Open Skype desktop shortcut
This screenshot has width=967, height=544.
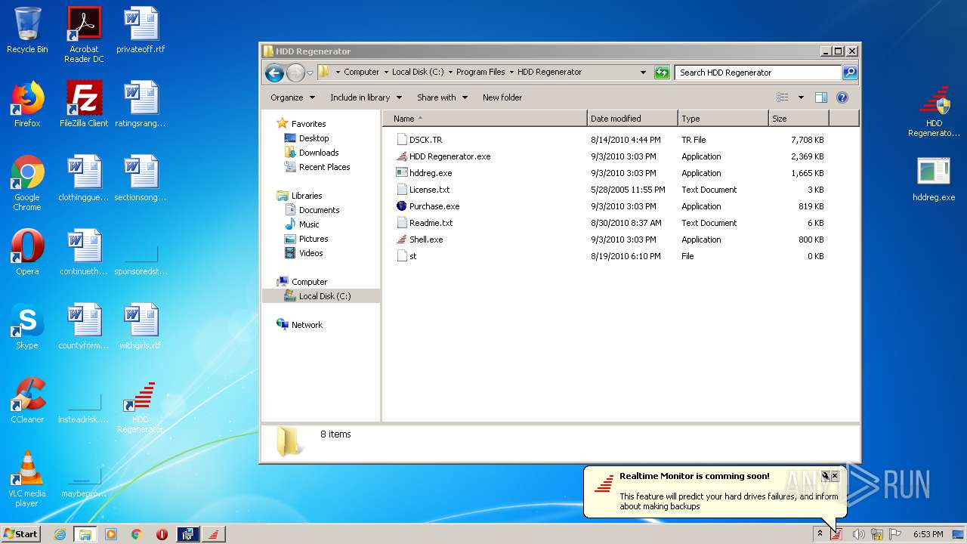point(27,326)
